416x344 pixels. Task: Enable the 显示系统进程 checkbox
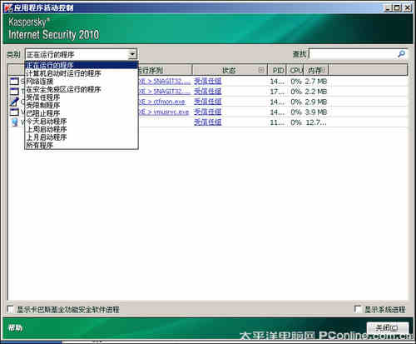(x=358, y=309)
